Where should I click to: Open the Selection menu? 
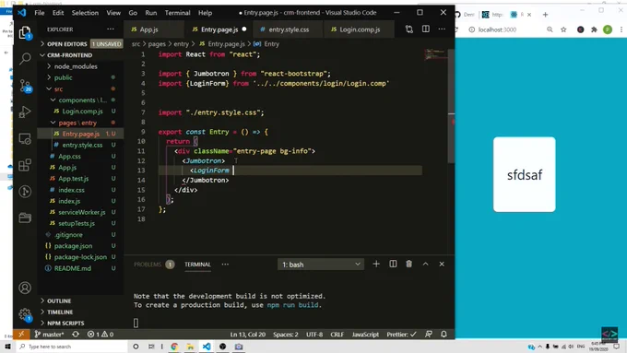(85, 13)
